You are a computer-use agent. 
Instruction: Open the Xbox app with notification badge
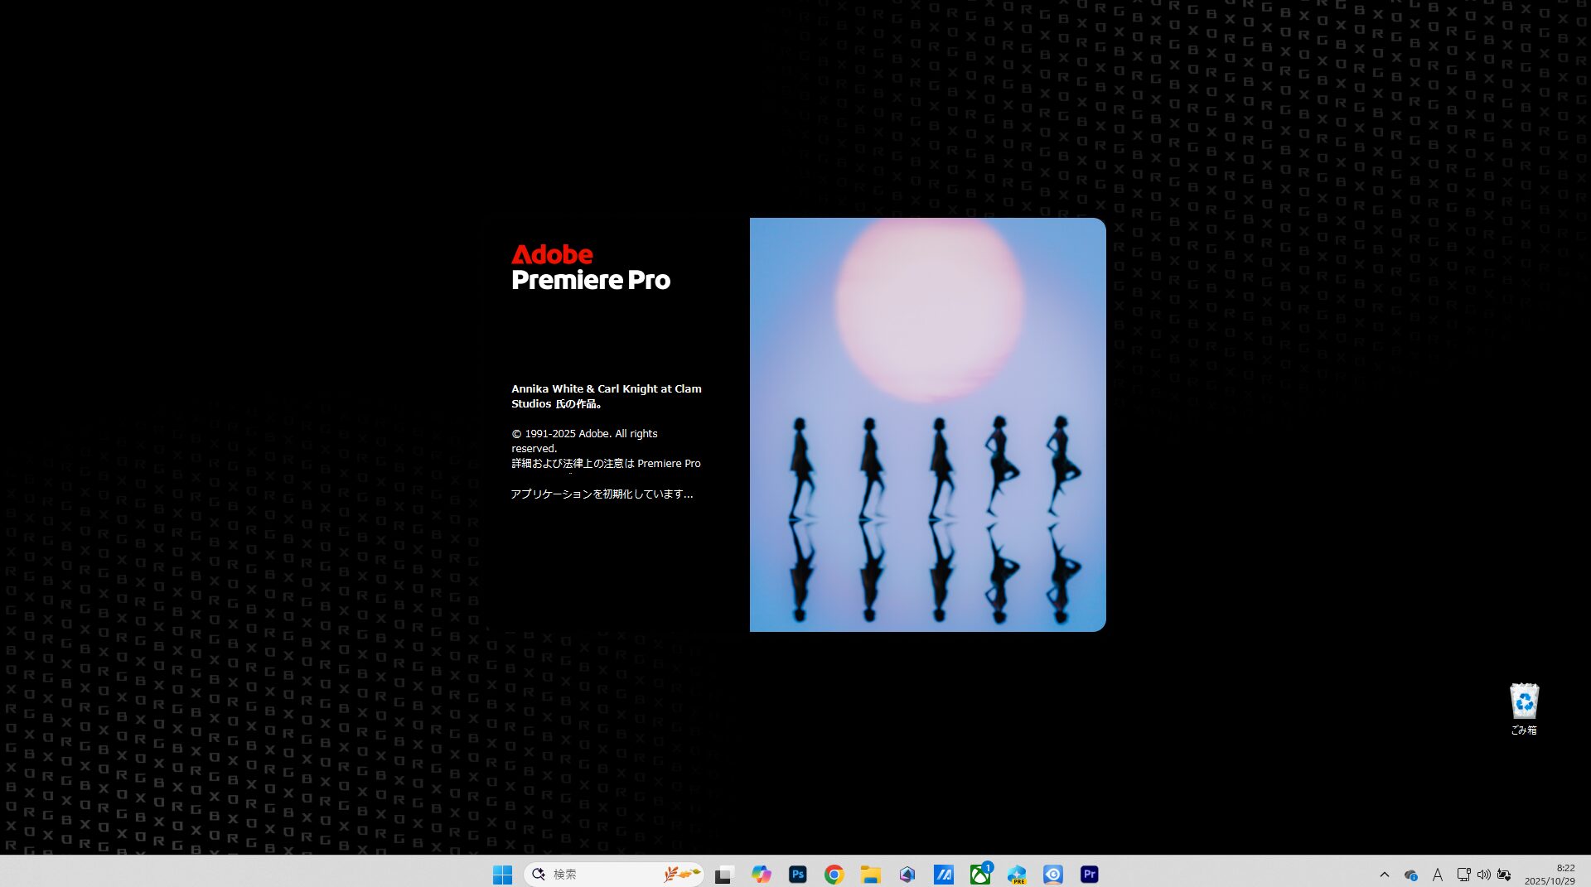(x=980, y=875)
